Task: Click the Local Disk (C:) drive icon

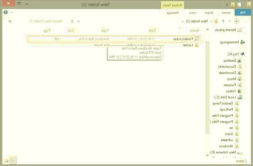Action: [x=240, y=97]
